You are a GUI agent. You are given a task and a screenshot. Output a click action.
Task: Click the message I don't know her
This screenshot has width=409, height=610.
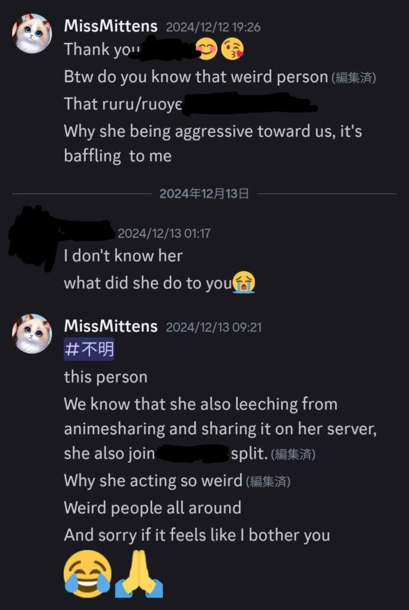123,256
